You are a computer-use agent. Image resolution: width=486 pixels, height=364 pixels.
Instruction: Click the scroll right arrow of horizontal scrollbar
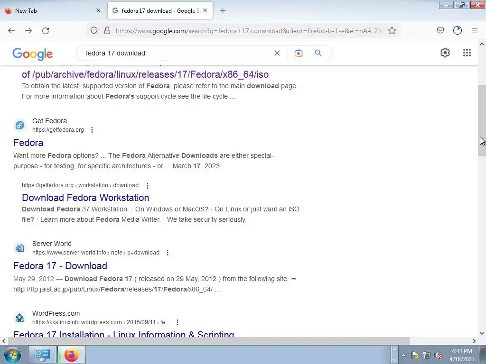[474, 341]
